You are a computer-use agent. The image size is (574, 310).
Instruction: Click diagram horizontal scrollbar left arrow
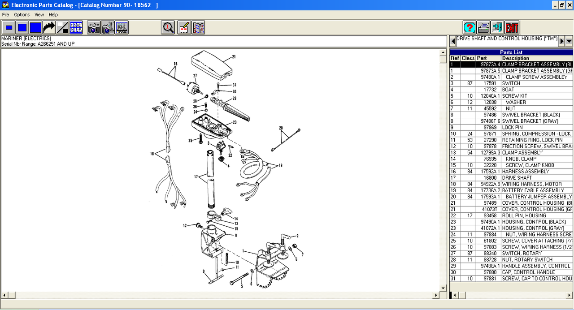(4, 295)
